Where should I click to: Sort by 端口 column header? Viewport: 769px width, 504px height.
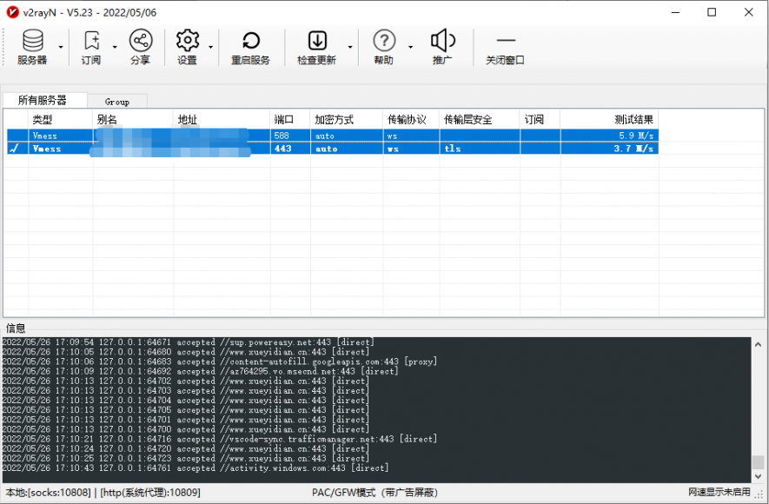tap(290, 120)
